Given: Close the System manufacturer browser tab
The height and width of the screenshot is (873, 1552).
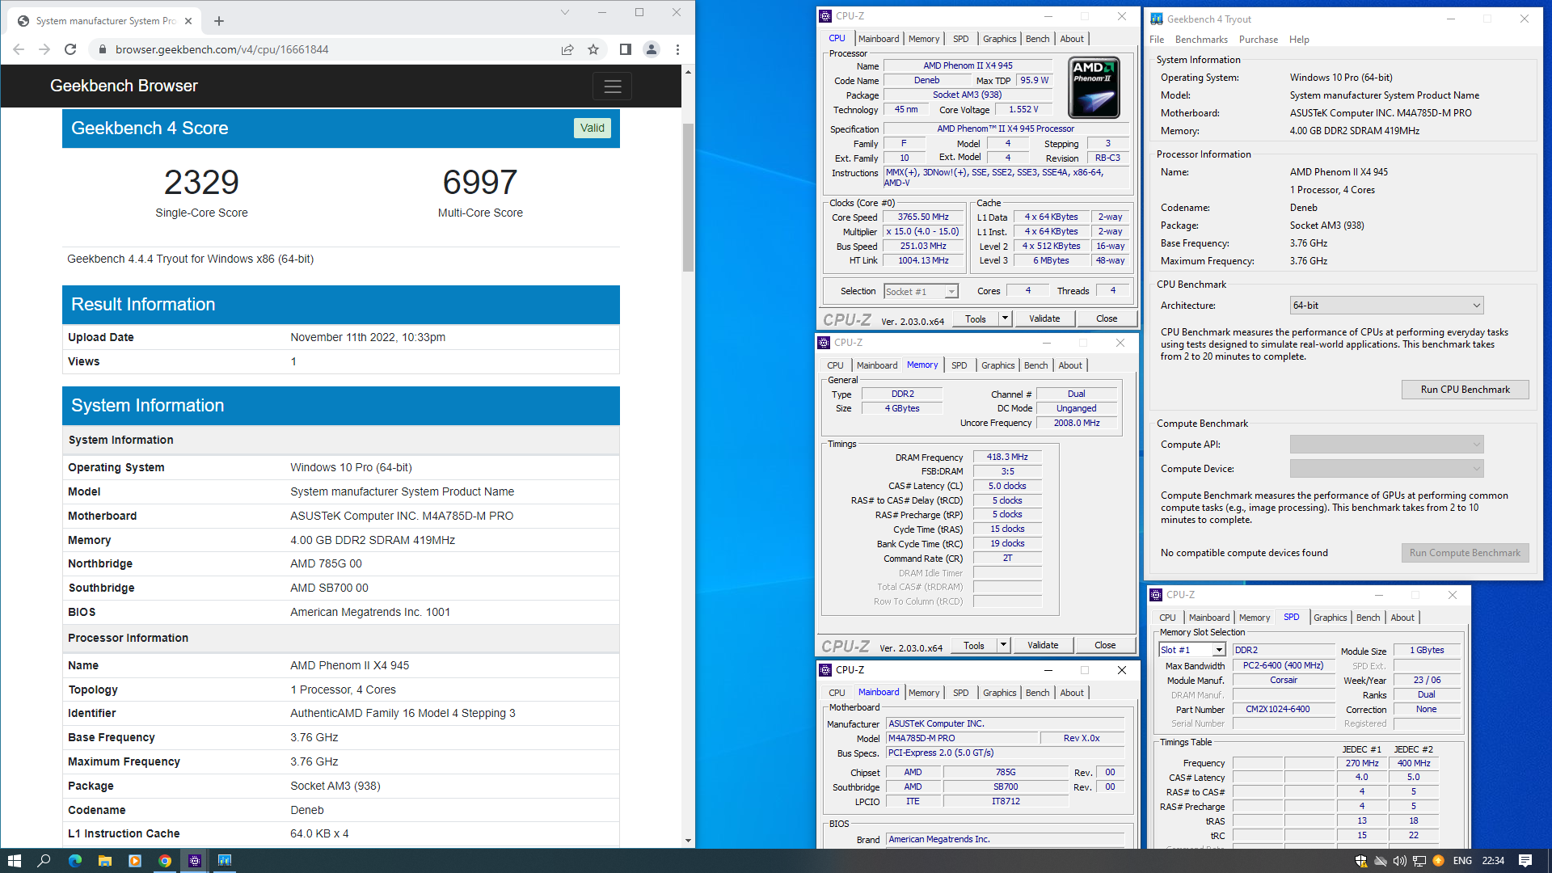Looking at the screenshot, I should [188, 21].
